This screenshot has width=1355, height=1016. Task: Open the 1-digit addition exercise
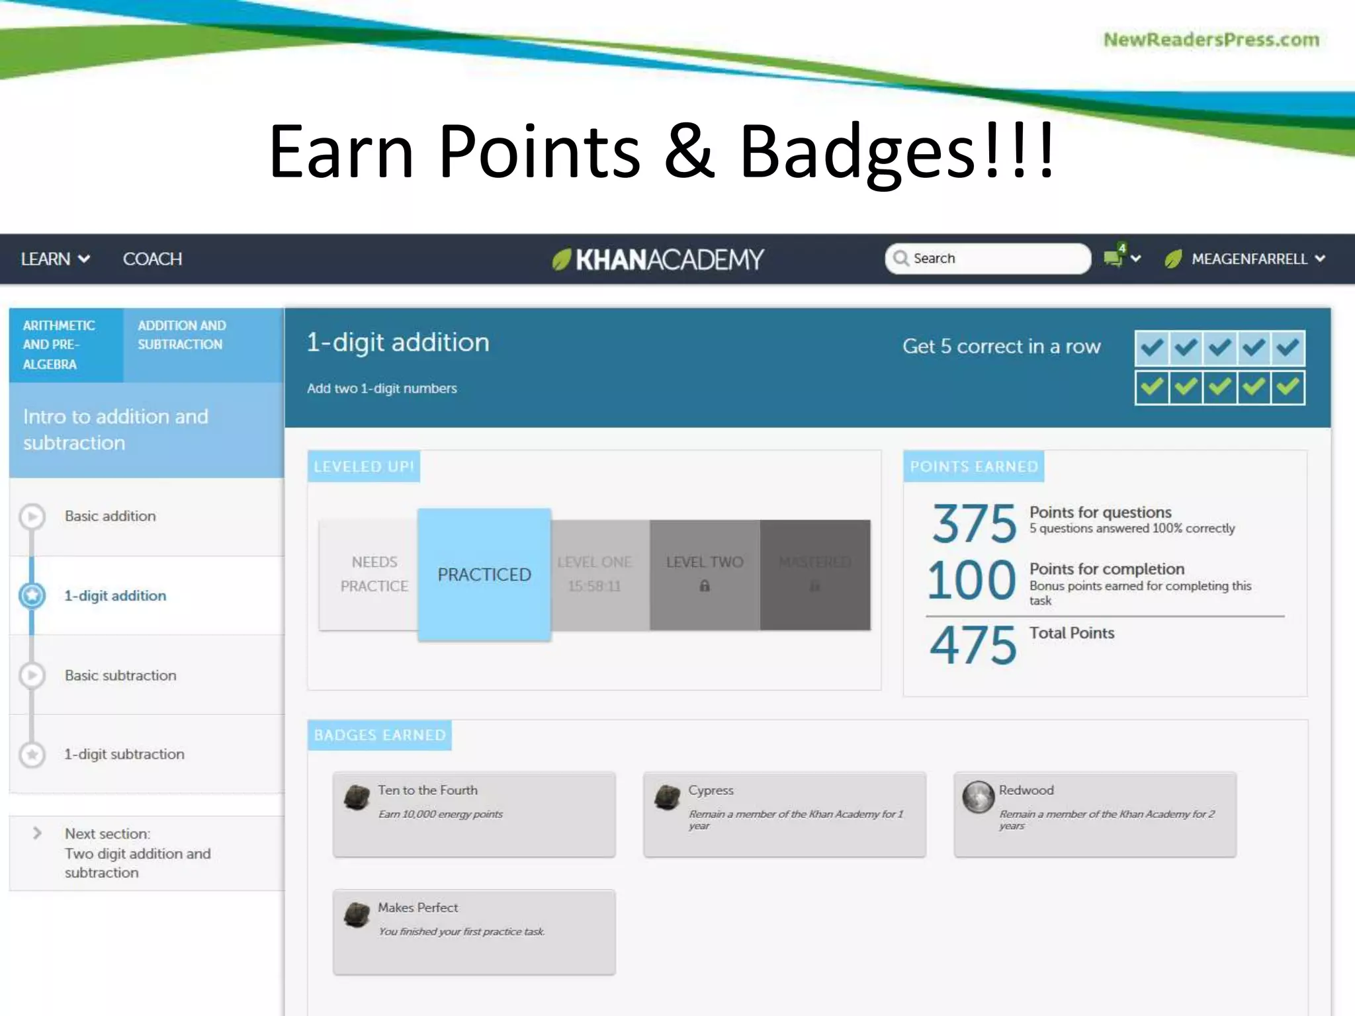(x=147, y=596)
